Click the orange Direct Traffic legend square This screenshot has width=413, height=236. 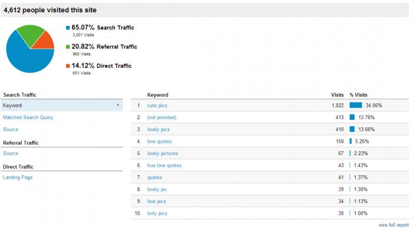click(x=68, y=66)
